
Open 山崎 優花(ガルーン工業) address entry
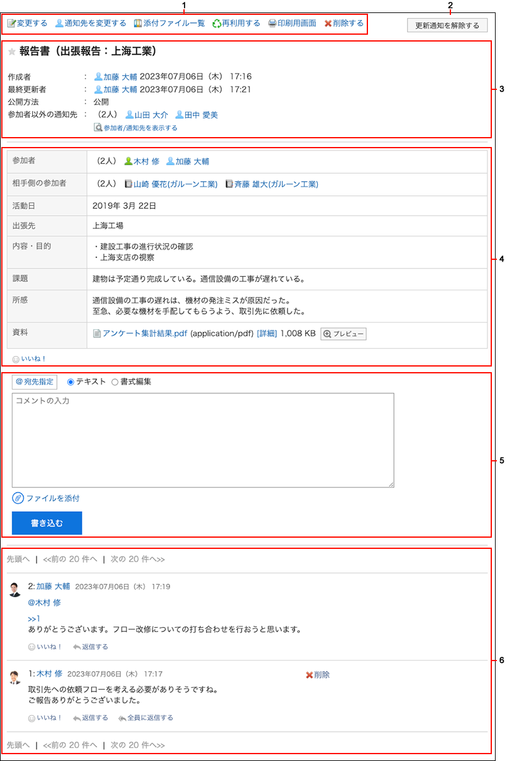[x=171, y=184]
